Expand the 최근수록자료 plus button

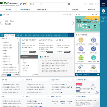[x=73, y=80]
